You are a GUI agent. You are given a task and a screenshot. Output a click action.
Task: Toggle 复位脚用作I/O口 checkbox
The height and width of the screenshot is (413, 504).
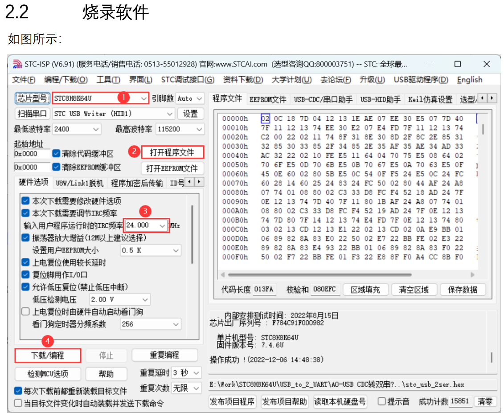[x=25, y=275]
